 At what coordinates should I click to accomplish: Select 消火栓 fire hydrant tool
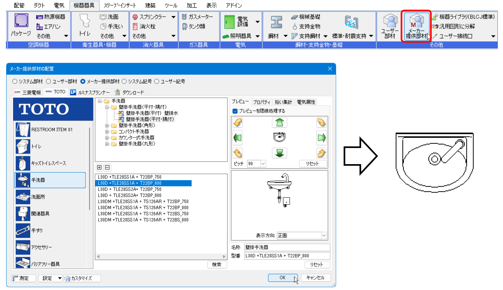144,27
